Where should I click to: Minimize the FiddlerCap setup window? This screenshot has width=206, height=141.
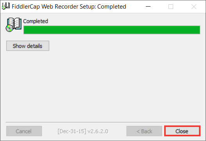tap(148, 6)
